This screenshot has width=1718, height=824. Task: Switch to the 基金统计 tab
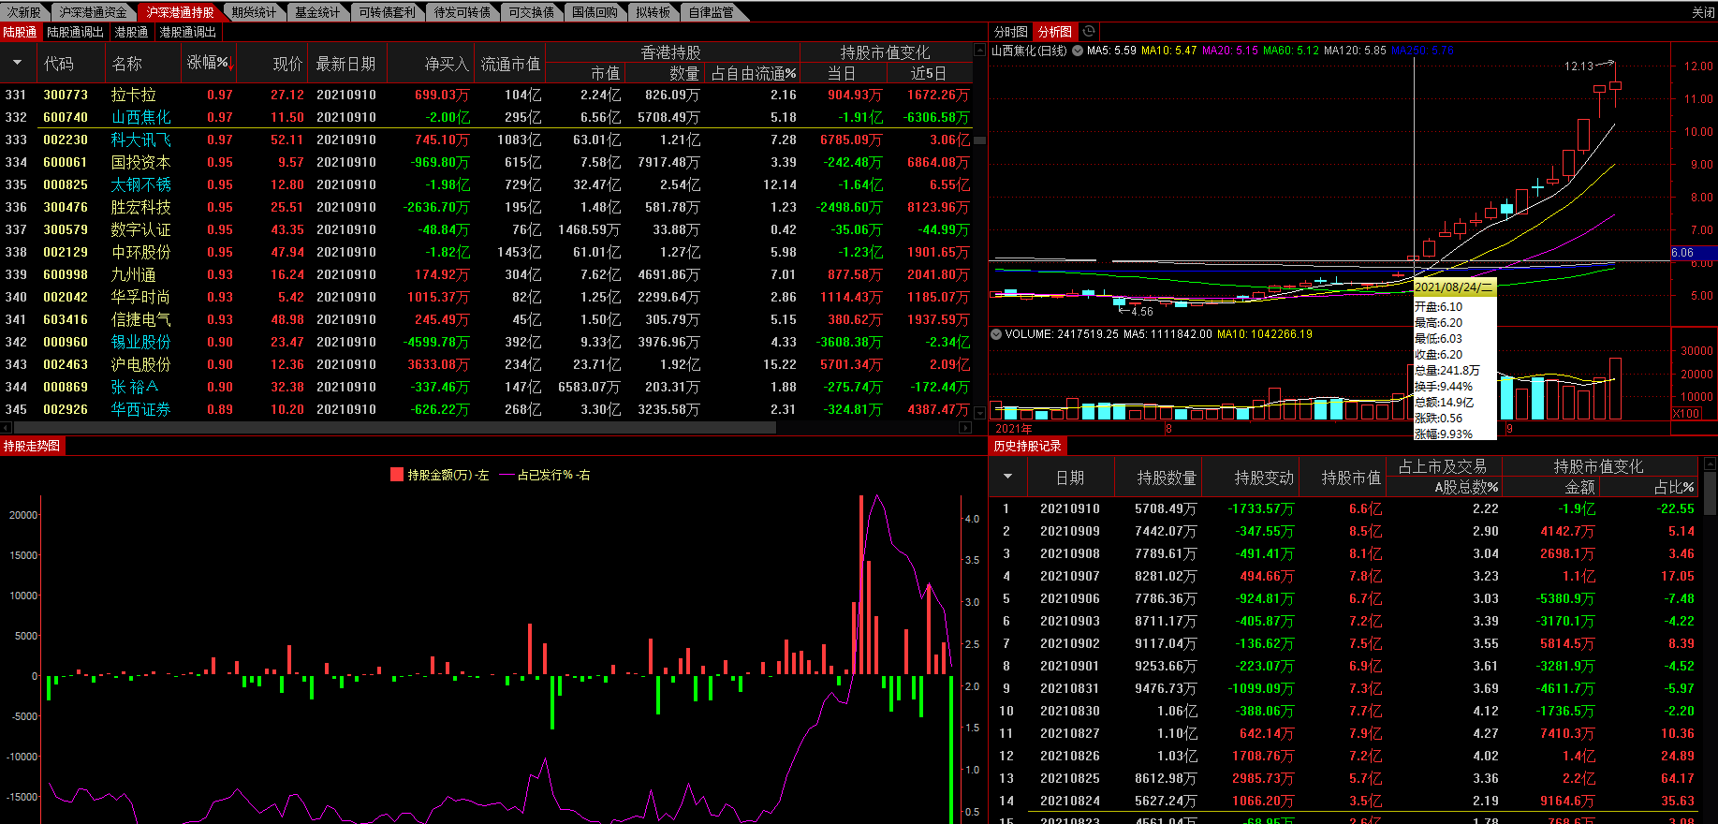(x=317, y=12)
